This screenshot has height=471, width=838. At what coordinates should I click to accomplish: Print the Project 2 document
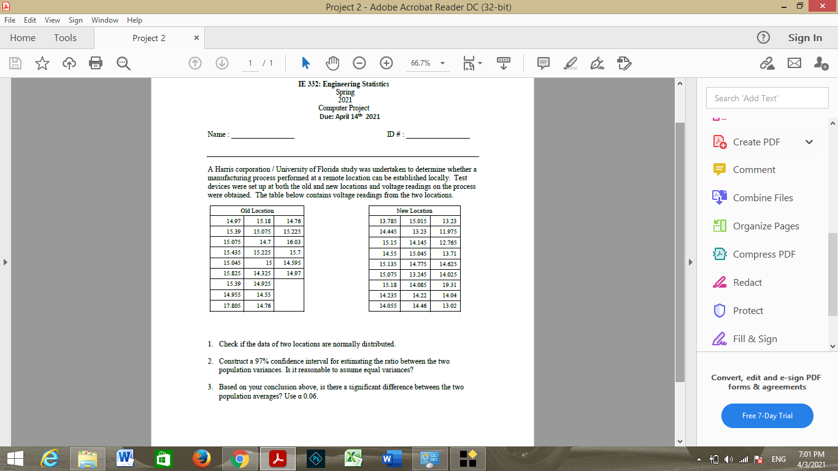pos(95,63)
